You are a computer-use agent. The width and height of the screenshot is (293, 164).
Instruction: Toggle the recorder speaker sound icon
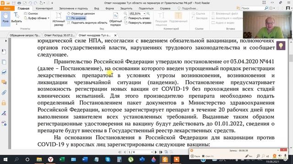click(280, 156)
